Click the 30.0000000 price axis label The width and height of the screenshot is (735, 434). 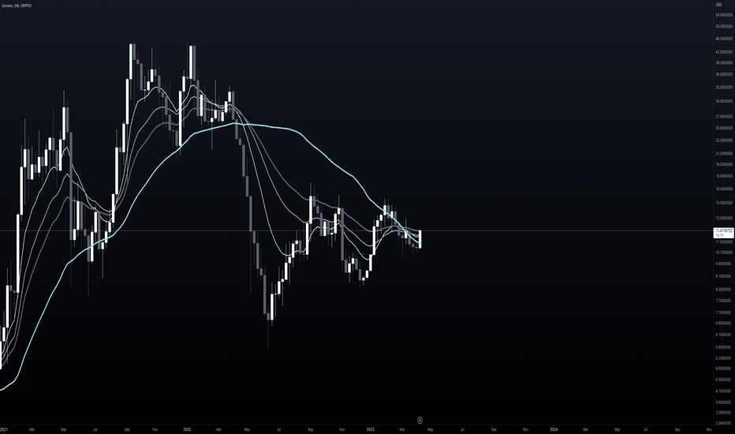click(724, 101)
